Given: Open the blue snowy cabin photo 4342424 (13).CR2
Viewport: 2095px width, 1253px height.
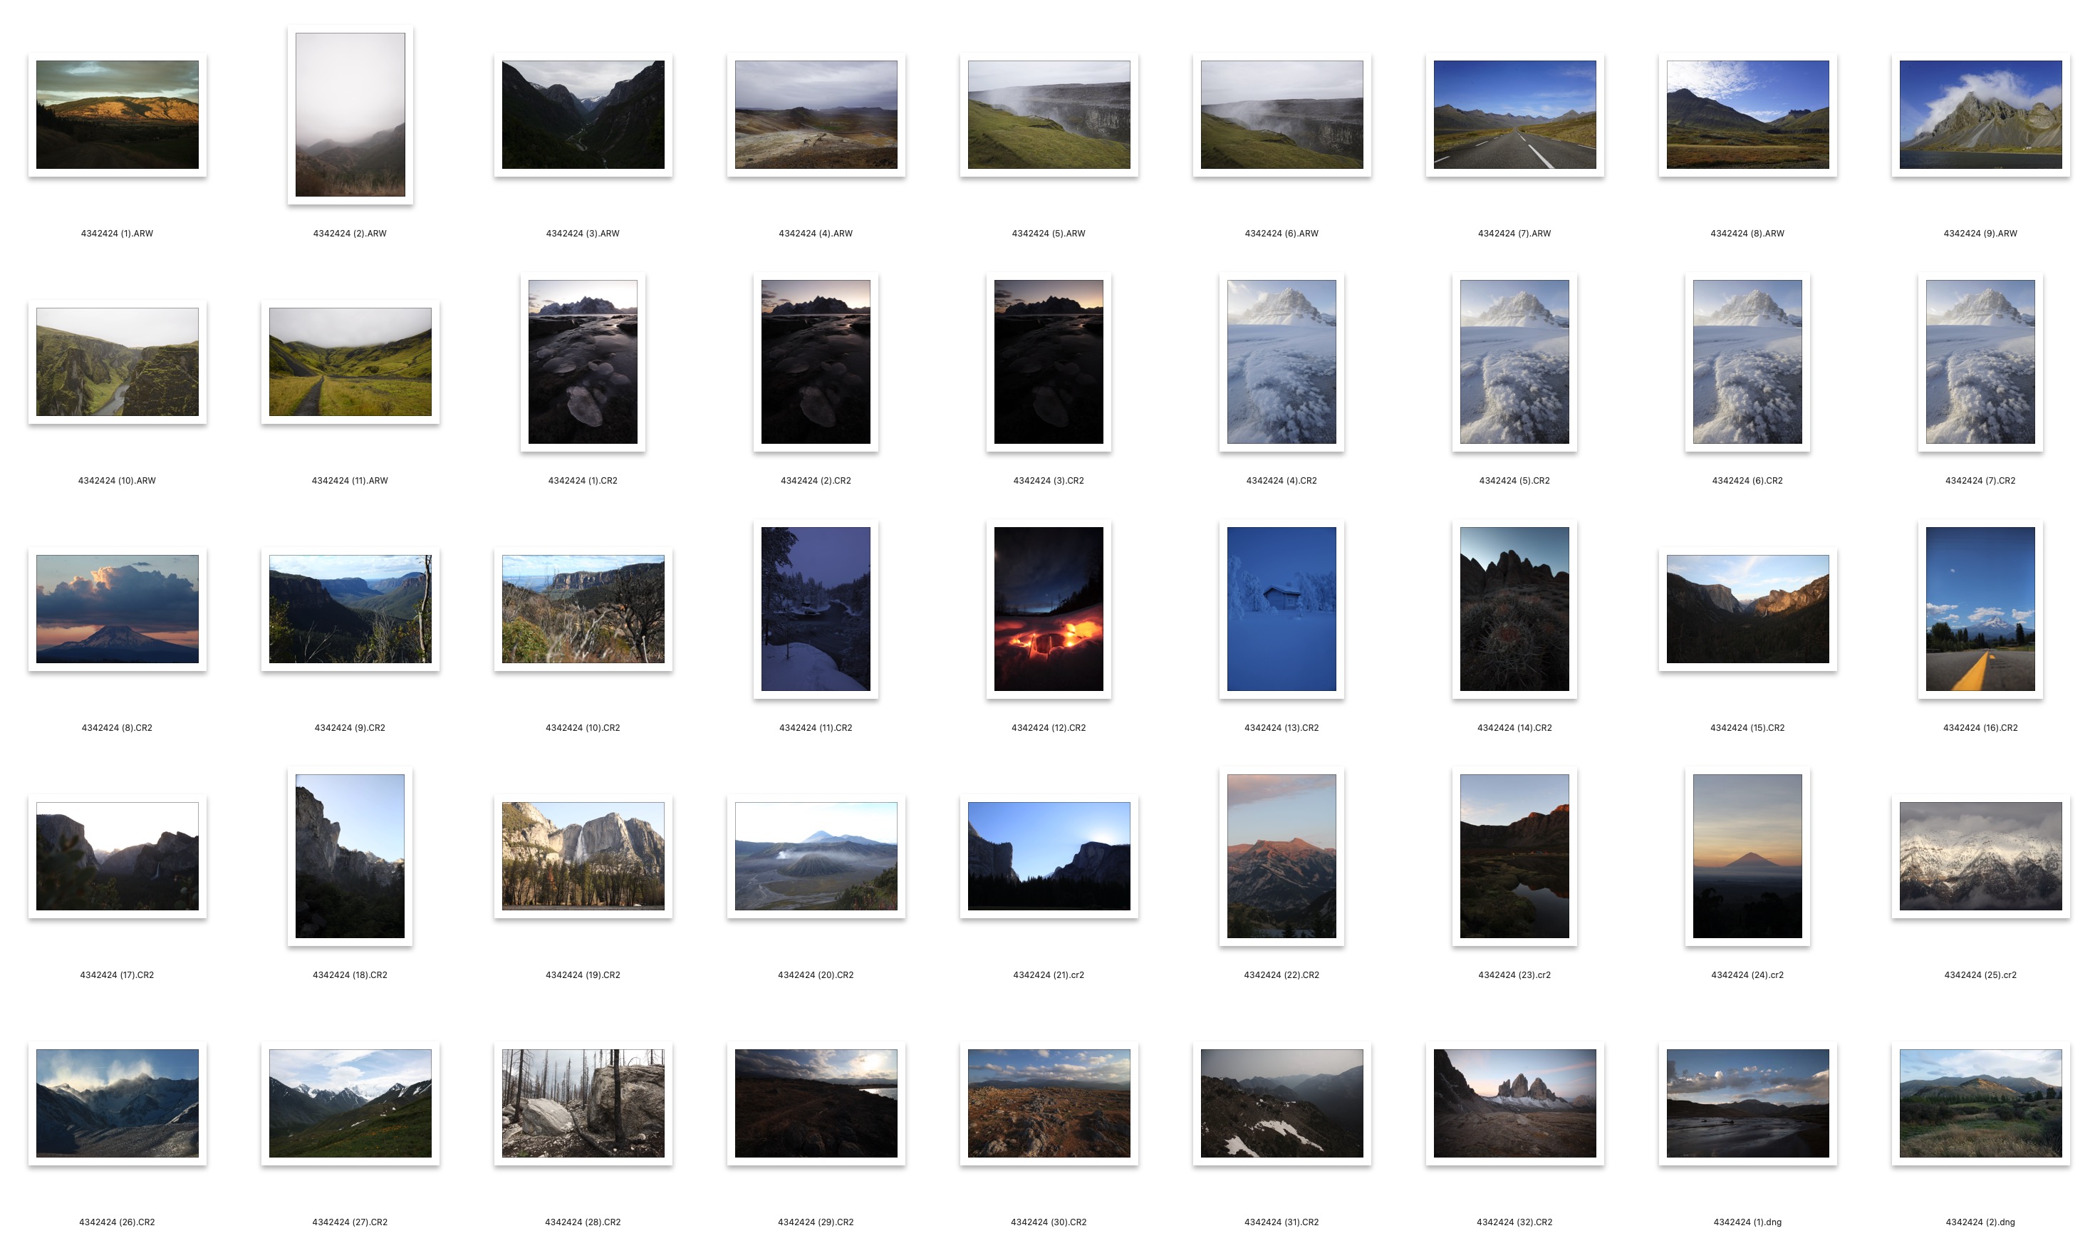Looking at the screenshot, I should [x=1282, y=609].
